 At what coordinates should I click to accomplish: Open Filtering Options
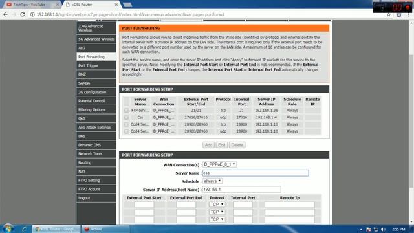pyautogui.click(x=96, y=109)
